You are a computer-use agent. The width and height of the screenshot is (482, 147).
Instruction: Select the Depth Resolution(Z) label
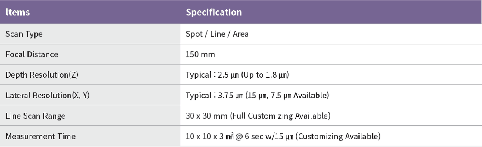click(42, 75)
